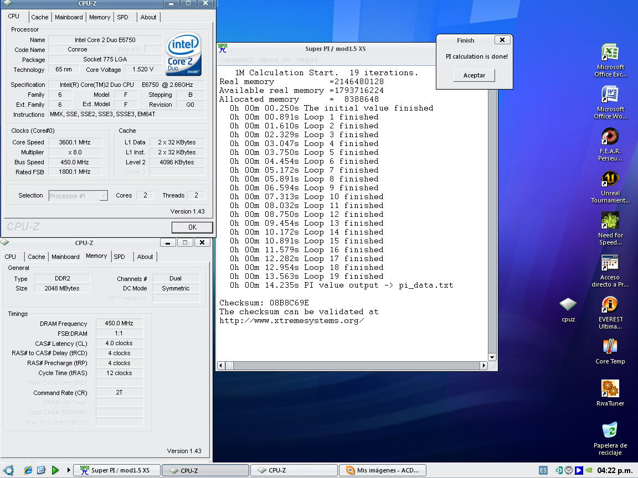Select SPD tab in bottom CPU-Z window
This screenshot has height=478, width=638.
[x=119, y=257]
